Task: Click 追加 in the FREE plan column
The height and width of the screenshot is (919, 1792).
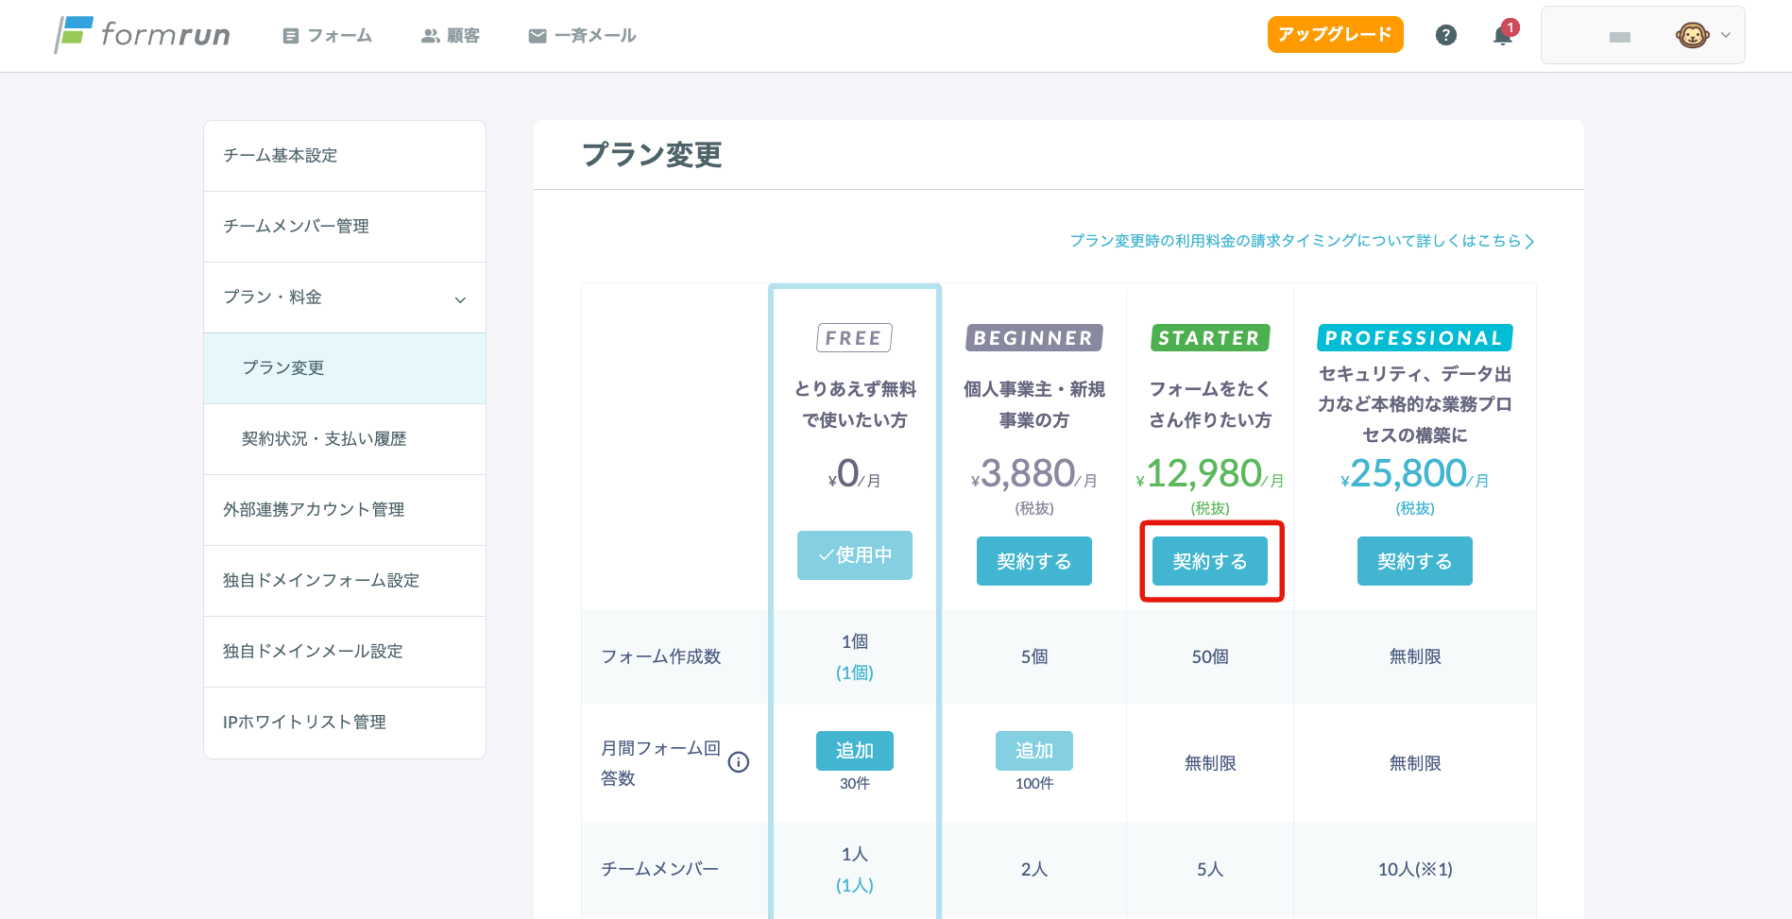Action: [854, 750]
